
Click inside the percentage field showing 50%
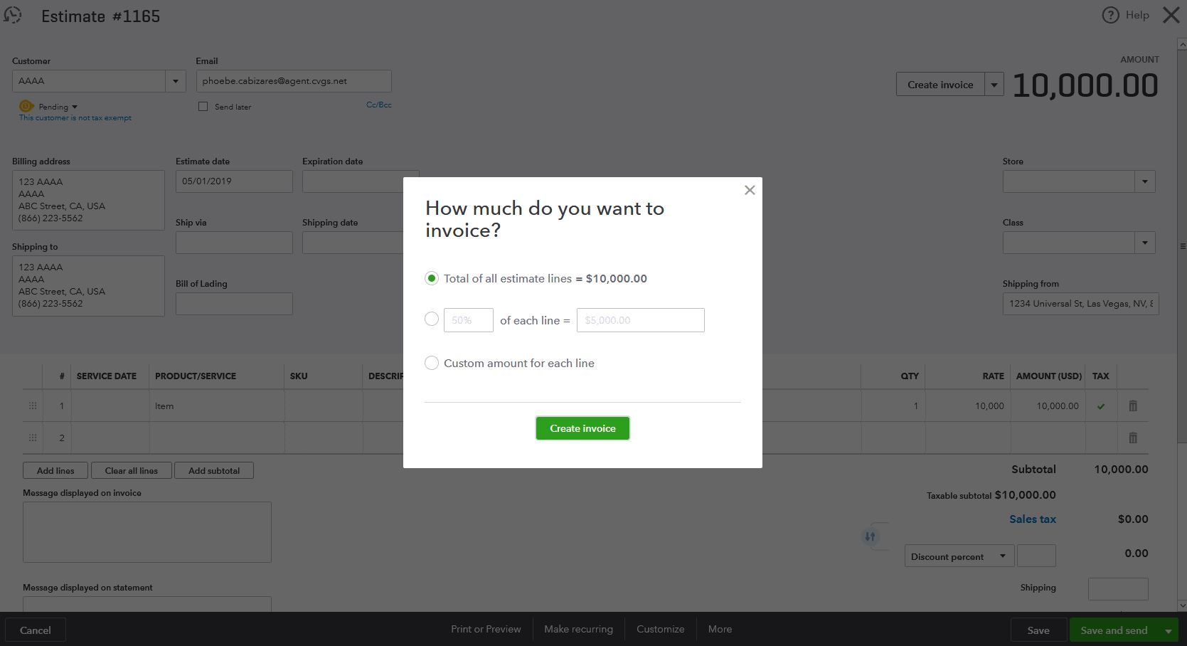[467, 319]
